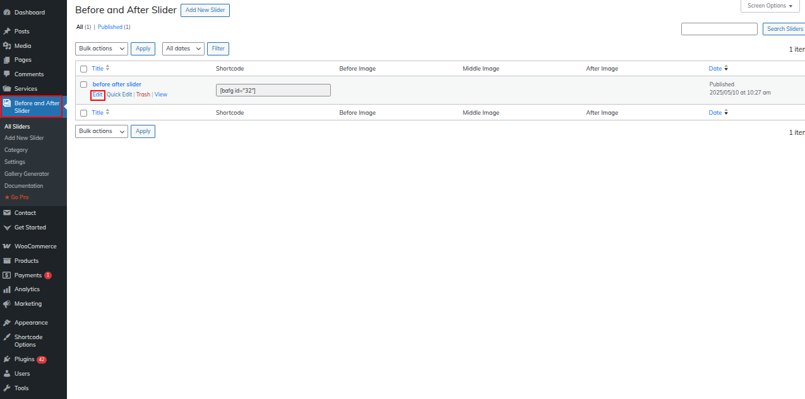Image resolution: width=805 pixels, height=399 pixels.
Task: Click the Get Started icon
Action: (7, 228)
